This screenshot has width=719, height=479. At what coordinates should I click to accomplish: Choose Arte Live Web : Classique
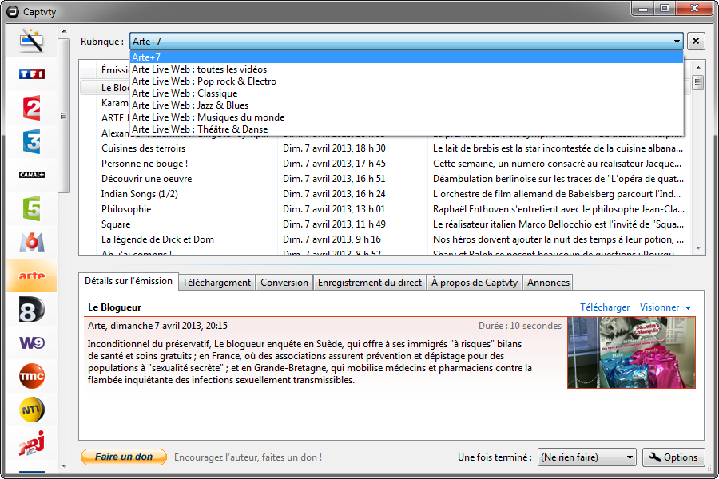click(x=407, y=93)
